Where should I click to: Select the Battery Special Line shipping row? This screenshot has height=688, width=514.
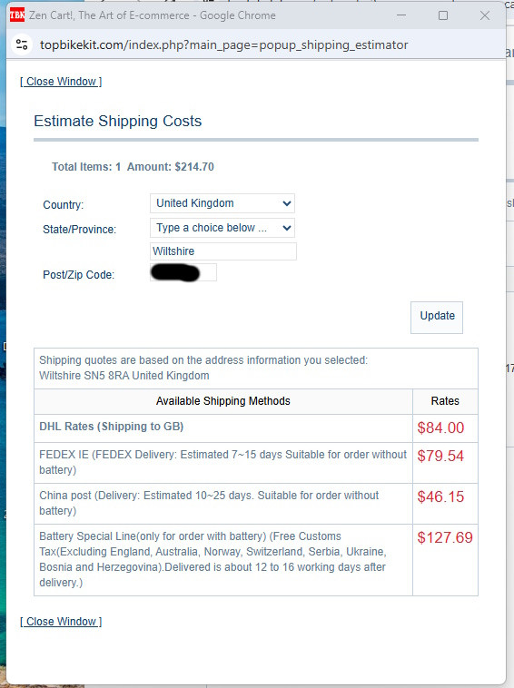click(x=256, y=560)
